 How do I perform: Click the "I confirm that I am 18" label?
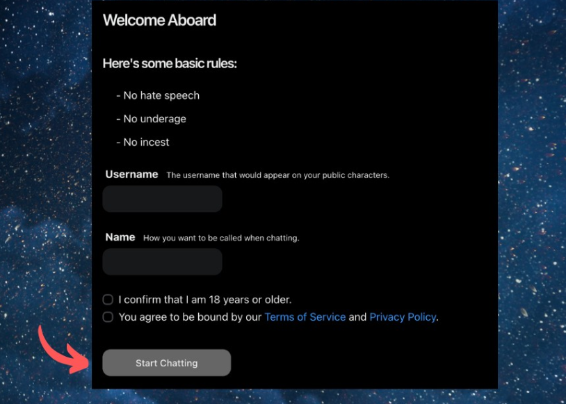click(x=204, y=300)
